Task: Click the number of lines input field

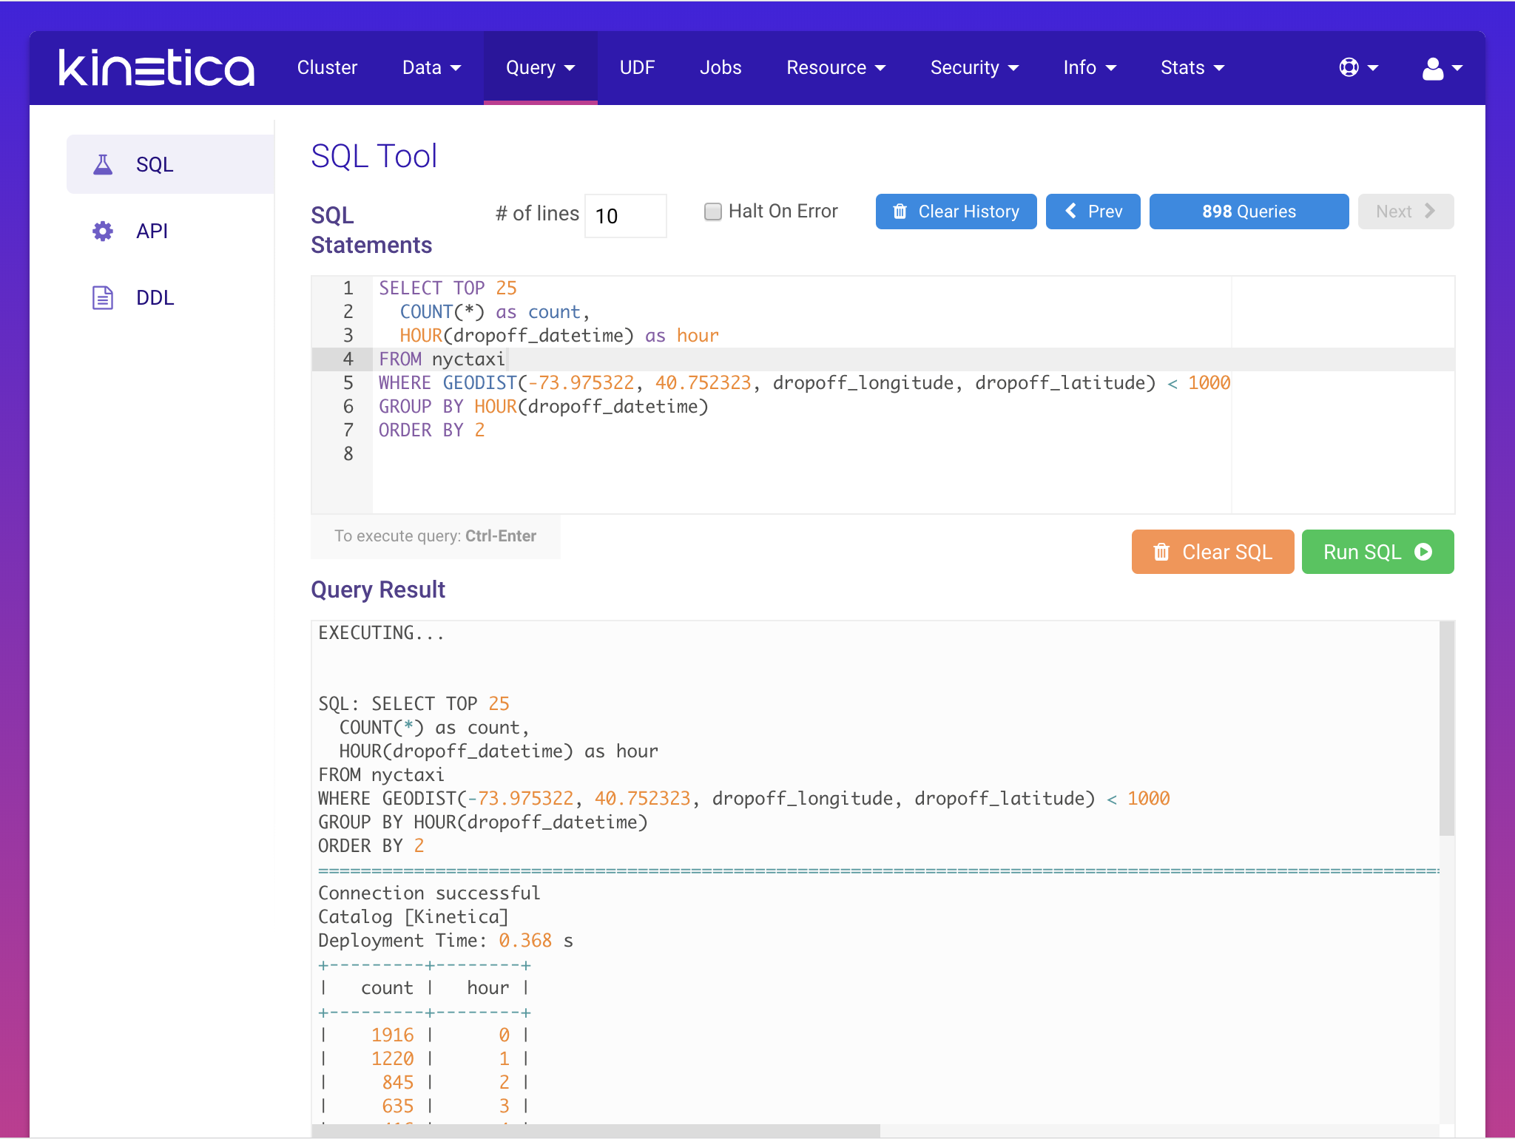Action: [x=625, y=216]
